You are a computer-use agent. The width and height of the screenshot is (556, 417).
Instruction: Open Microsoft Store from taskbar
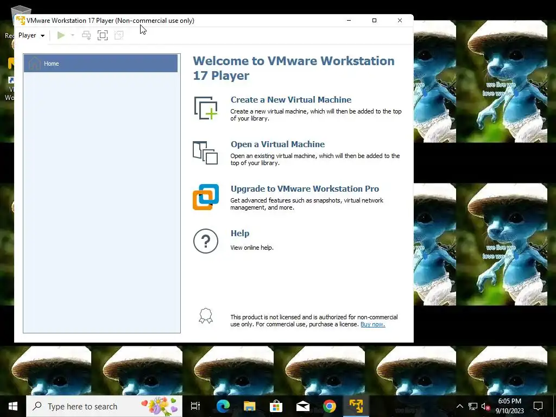click(x=276, y=406)
